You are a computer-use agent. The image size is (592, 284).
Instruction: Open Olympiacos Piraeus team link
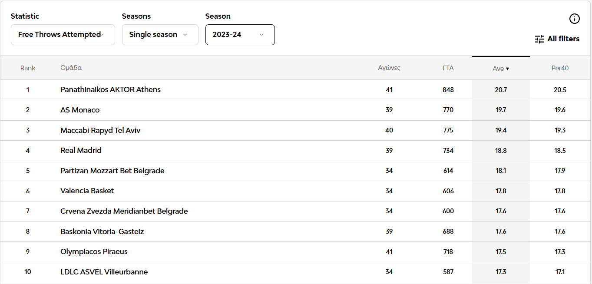[94, 252]
